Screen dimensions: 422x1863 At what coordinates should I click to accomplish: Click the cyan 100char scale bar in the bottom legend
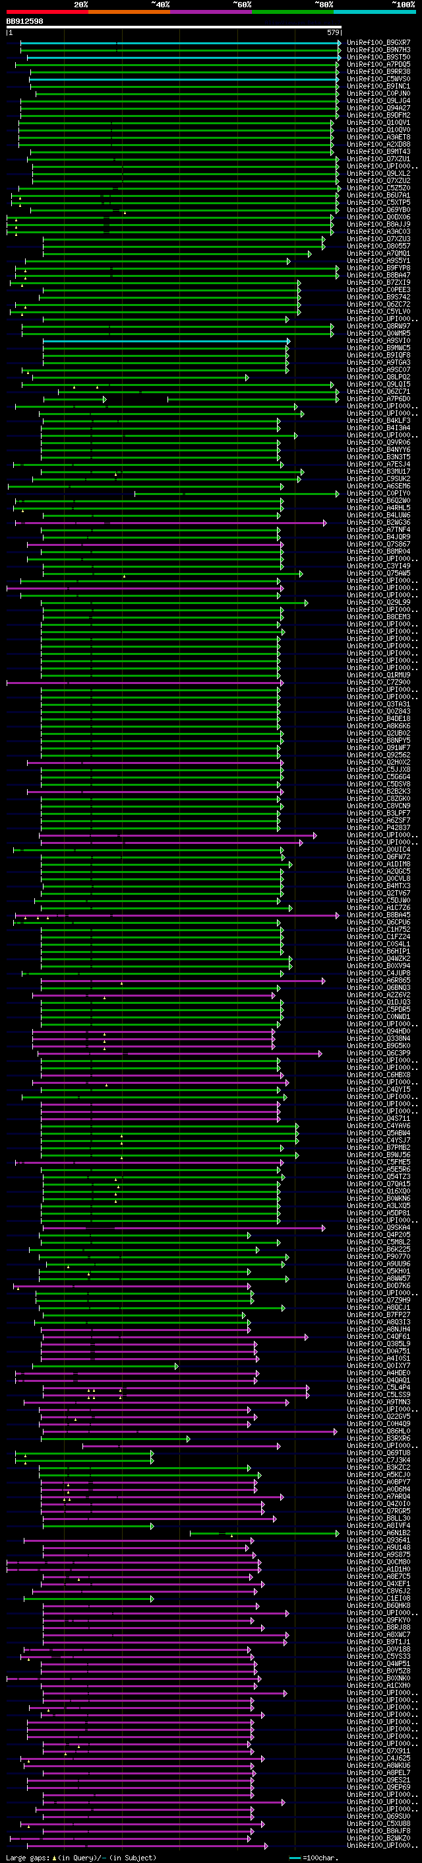(295, 1858)
